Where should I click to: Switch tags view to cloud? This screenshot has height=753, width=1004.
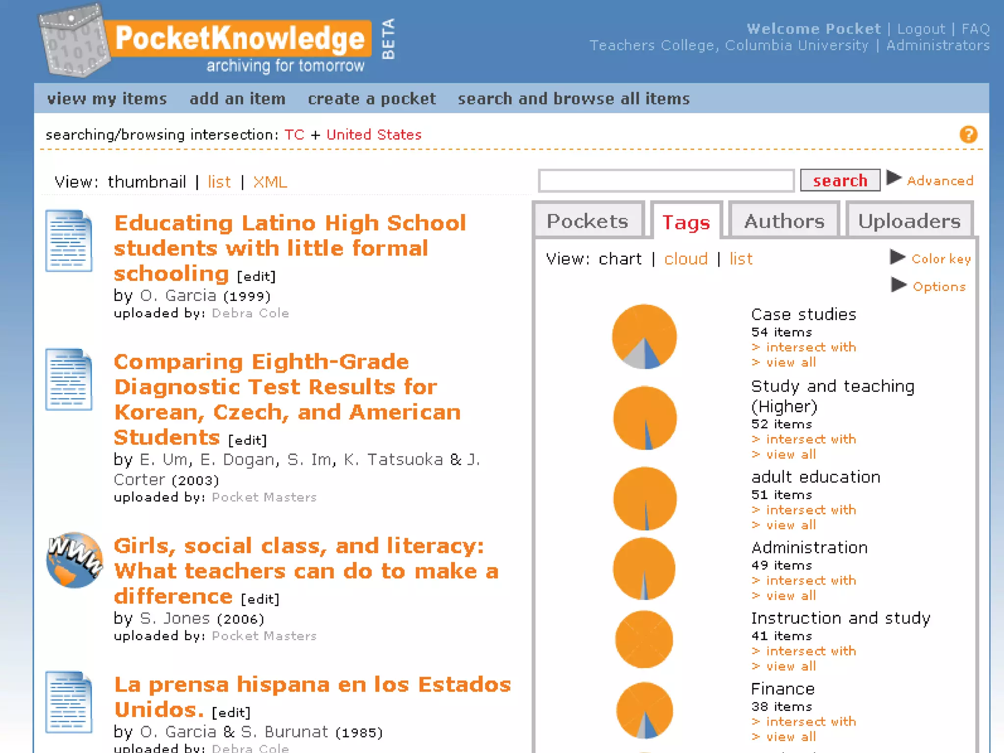click(685, 259)
